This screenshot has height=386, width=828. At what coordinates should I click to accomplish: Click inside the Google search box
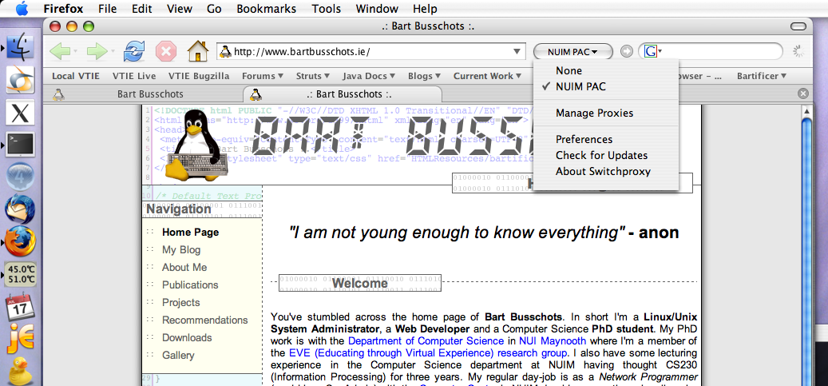tap(711, 51)
